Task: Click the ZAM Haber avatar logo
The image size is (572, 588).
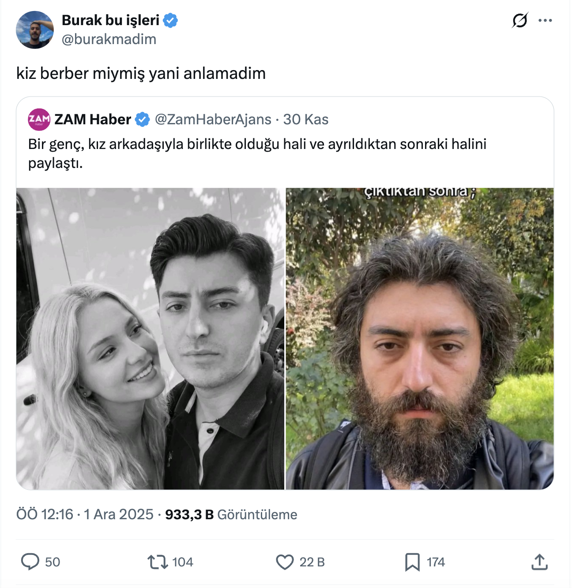Action: (x=39, y=119)
